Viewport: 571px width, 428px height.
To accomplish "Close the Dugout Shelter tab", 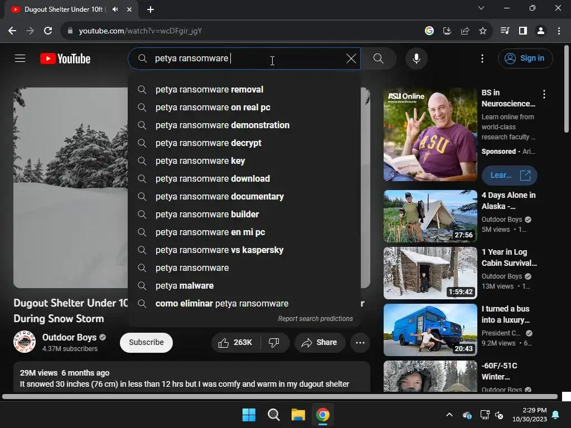I will [129, 9].
